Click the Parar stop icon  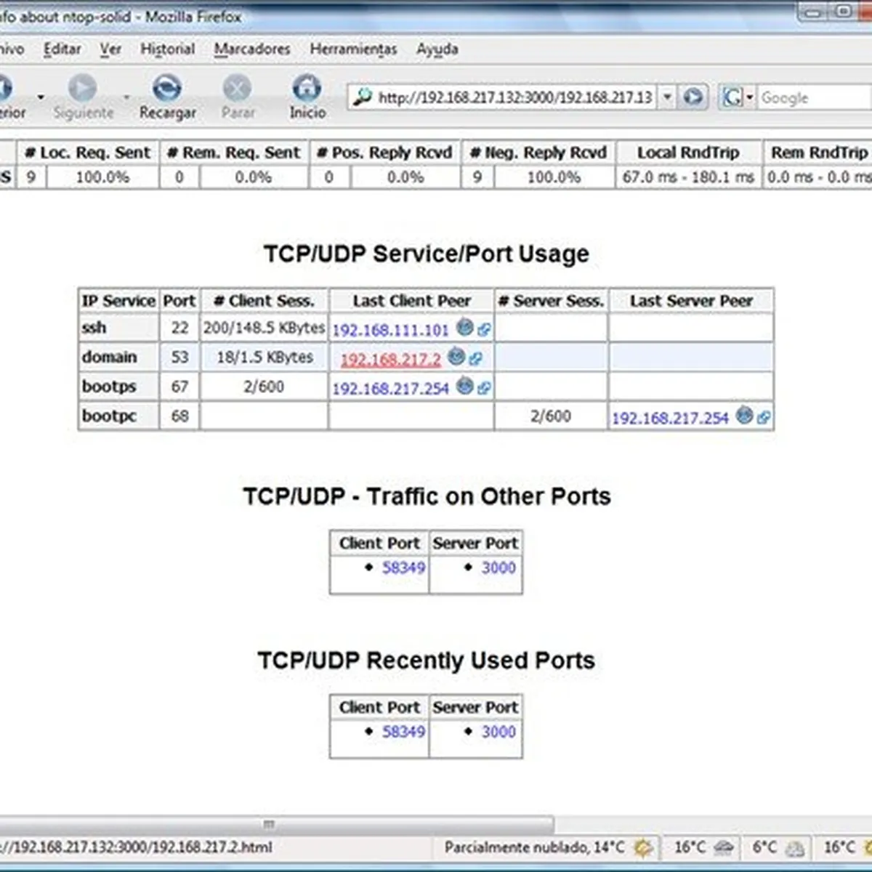(237, 89)
